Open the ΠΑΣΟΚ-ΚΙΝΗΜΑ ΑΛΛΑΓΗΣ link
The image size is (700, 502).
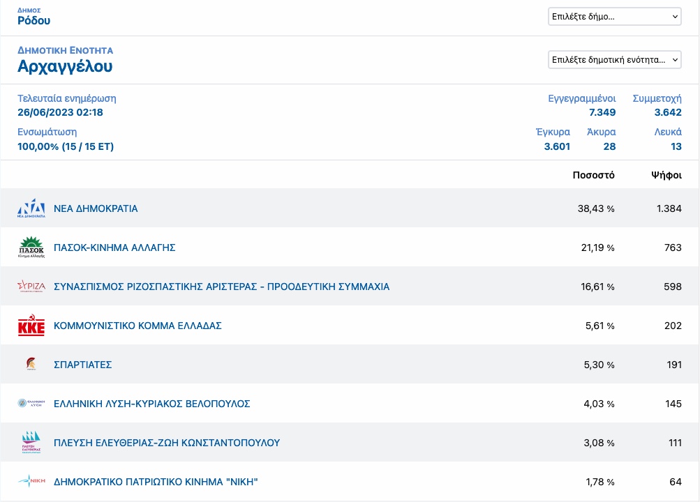click(114, 248)
